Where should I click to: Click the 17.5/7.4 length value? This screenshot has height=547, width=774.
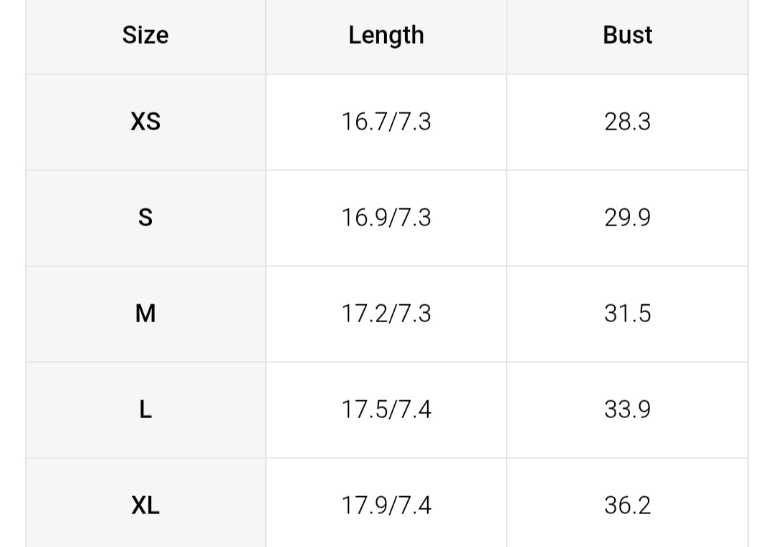tap(386, 410)
